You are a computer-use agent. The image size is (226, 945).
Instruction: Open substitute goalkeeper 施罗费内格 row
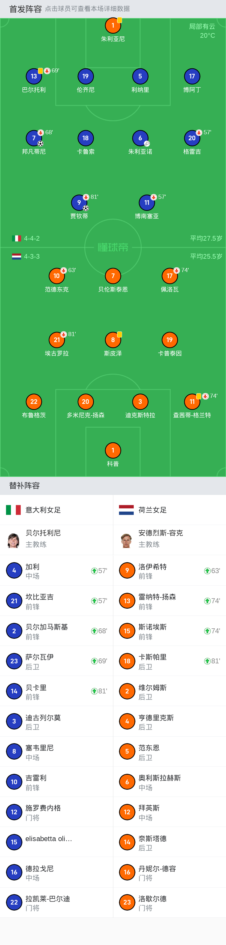point(56,812)
